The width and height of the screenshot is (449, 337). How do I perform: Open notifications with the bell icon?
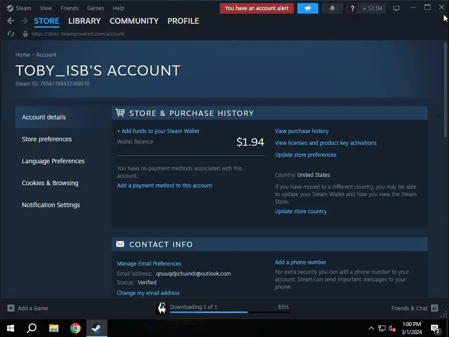tap(332, 8)
